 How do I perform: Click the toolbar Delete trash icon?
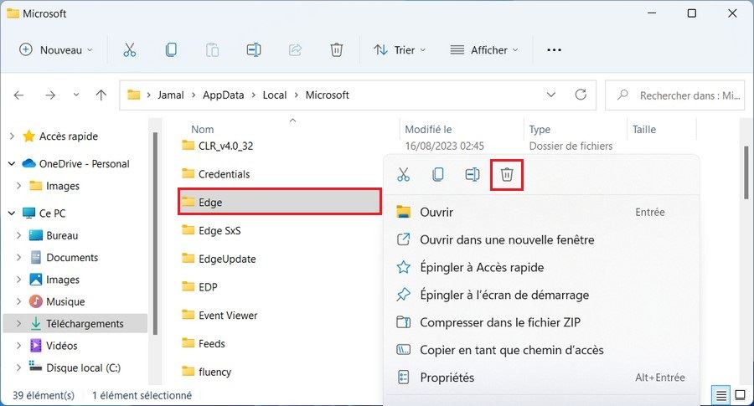[x=336, y=50]
